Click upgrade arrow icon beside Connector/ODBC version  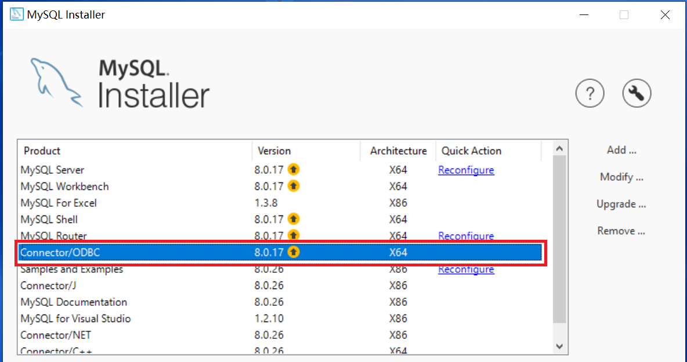pyautogui.click(x=294, y=252)
